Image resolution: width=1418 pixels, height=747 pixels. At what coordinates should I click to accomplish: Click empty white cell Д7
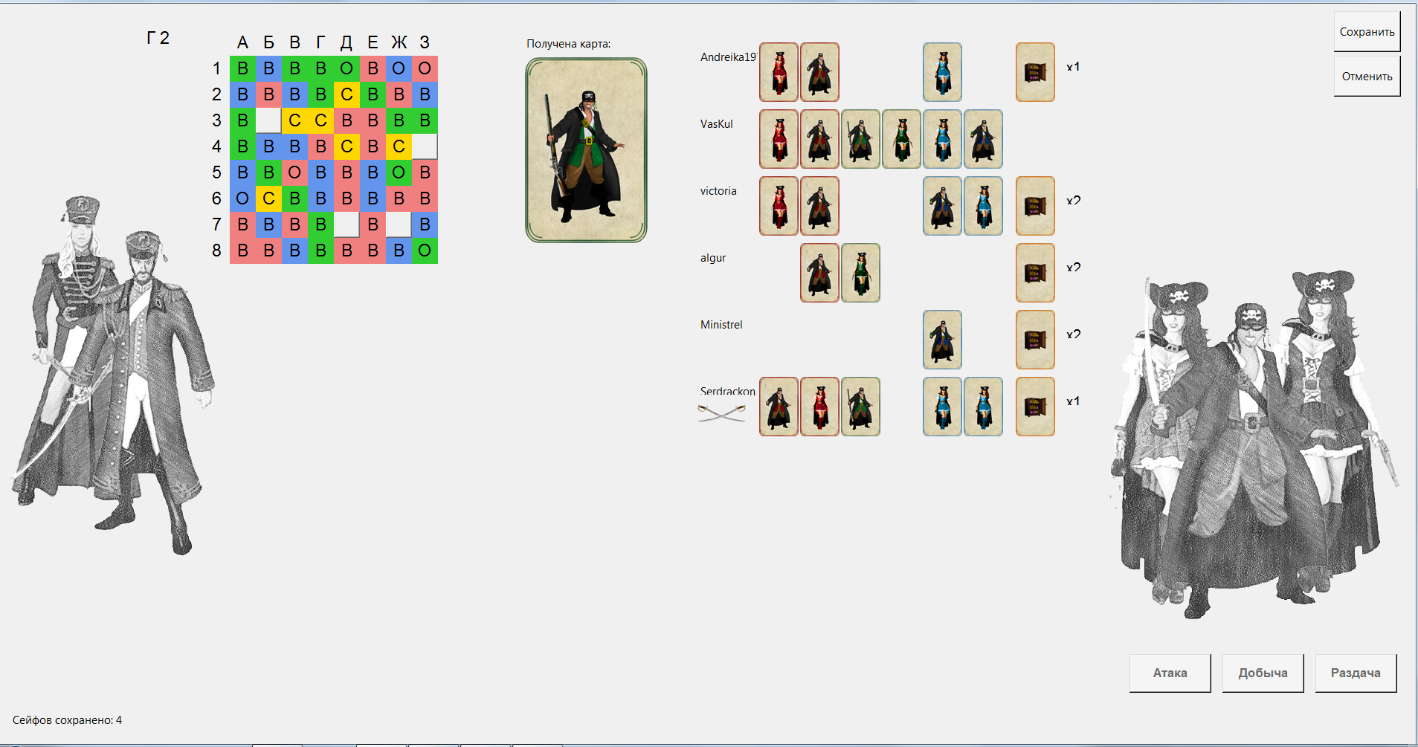[x=347, y=224]
